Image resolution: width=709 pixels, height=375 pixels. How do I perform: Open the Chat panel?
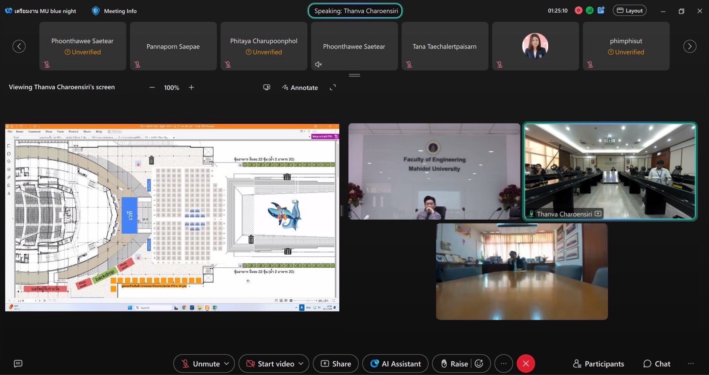[657, 364]
